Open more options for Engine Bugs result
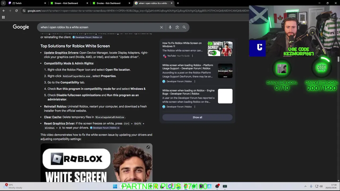This screenshot has height=191, width=340. coord(195,107)
